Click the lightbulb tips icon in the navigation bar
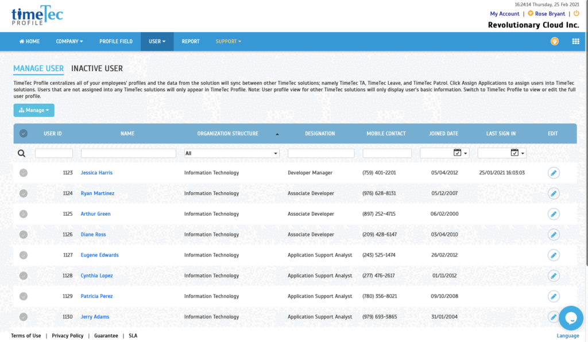This screenshot has width=588, height=342. (554, 41)
